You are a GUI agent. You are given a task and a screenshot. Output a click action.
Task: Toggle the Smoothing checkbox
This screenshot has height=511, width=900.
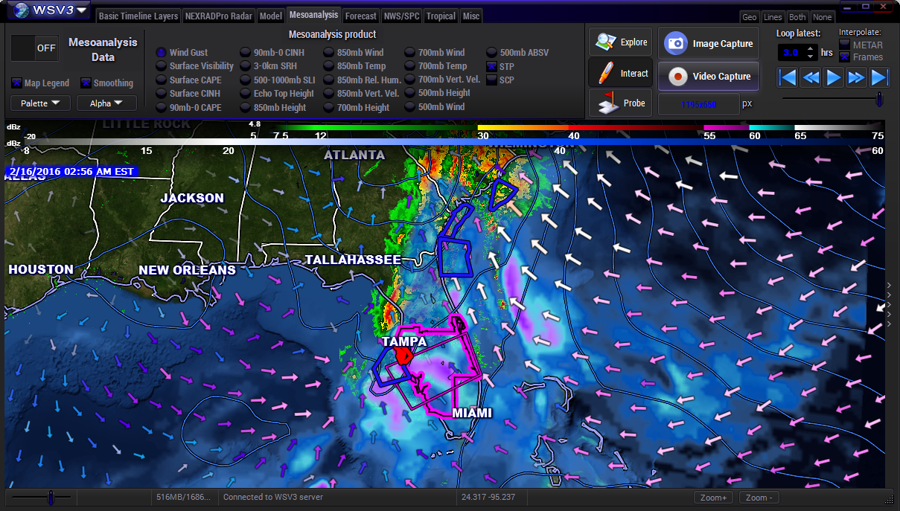click(86, 83)
